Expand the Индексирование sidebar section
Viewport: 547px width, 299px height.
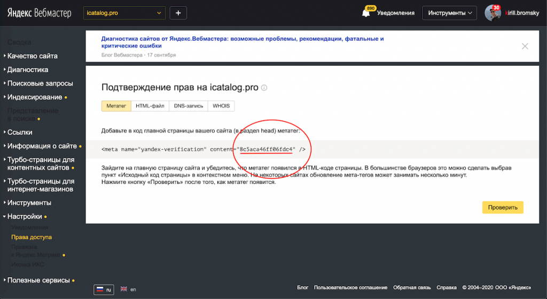(x=34, y=97)
